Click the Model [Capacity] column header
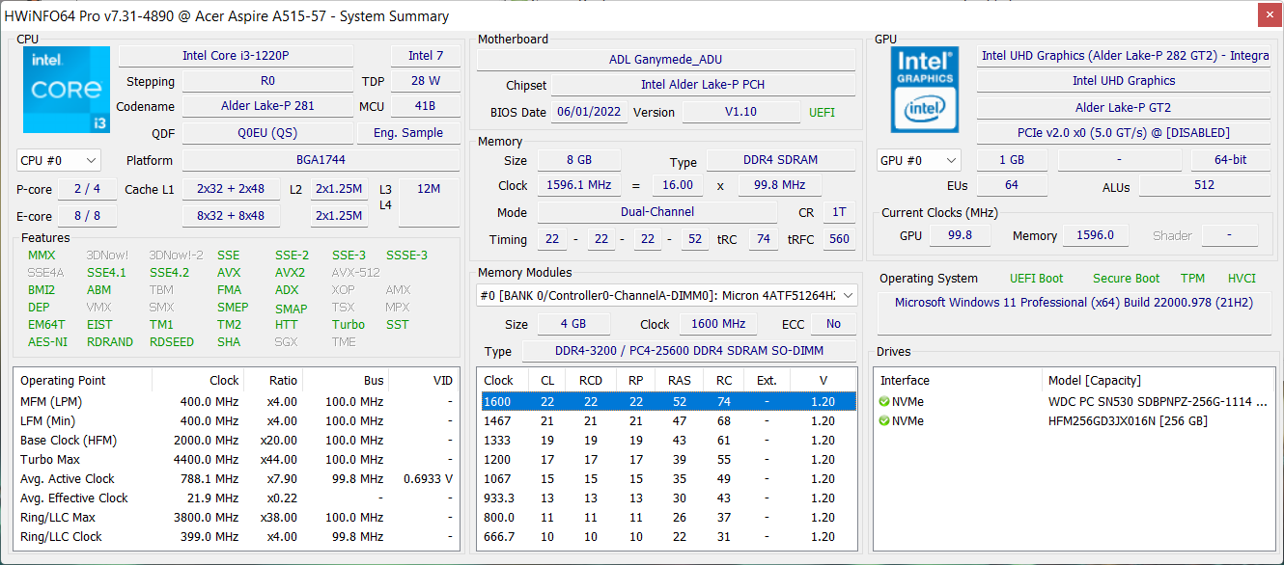The height and width of the screenshot is (565, 1284). click(1094, 381)
